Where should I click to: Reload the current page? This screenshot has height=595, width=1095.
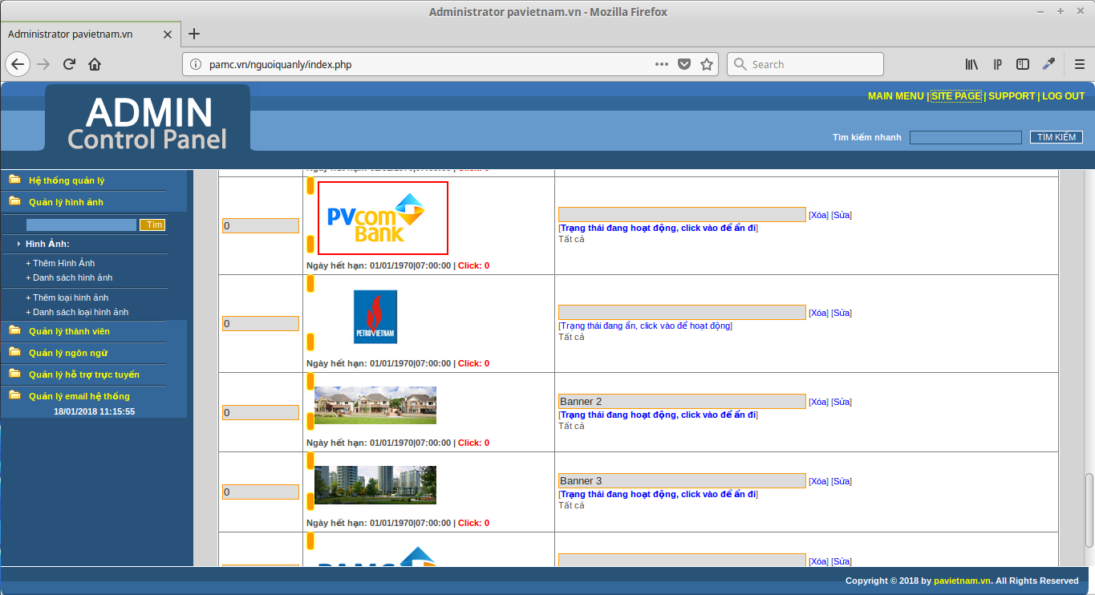69,64
